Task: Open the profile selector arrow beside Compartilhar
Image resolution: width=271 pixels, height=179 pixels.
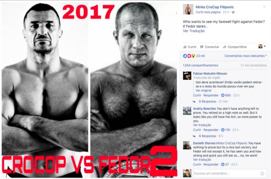Action: click(x=265, y=46)
